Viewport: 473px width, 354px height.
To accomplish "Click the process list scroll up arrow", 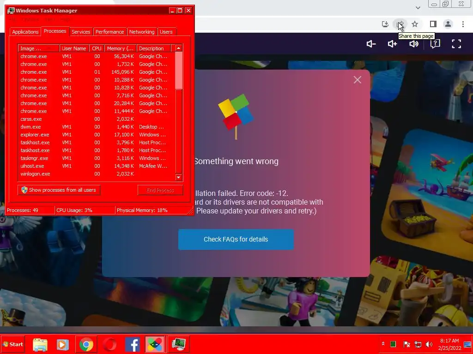I will click(x=179, y=48).
